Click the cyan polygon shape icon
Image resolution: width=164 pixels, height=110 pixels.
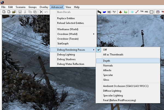[x=132, y=12]
